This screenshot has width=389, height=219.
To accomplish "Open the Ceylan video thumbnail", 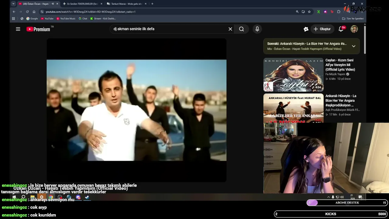I will [x=294, y=75].
